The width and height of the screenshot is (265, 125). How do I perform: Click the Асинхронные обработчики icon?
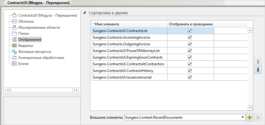[14, 58]
